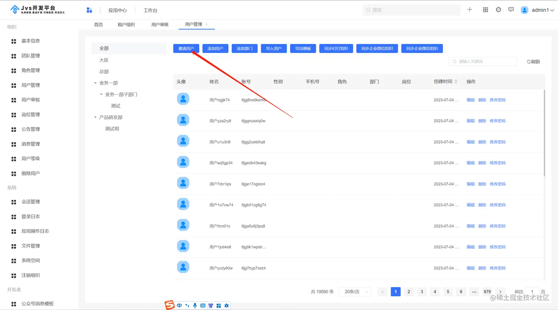This screenshot has height=310, width=558.
Task: Click the microphone icon in IME bar
Action: tap(195, 306)
